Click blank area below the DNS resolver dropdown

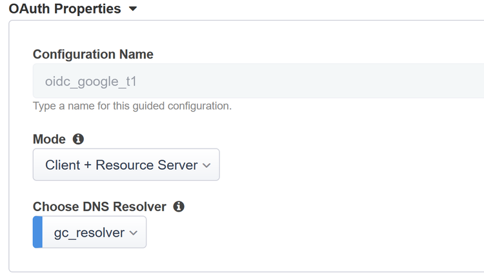[x=194, y=259]
